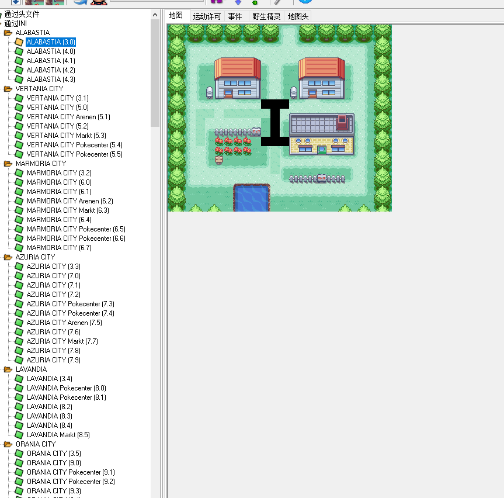Select MARMORIA CITY (6.0)
504x498 pixels.
[59, 182]
